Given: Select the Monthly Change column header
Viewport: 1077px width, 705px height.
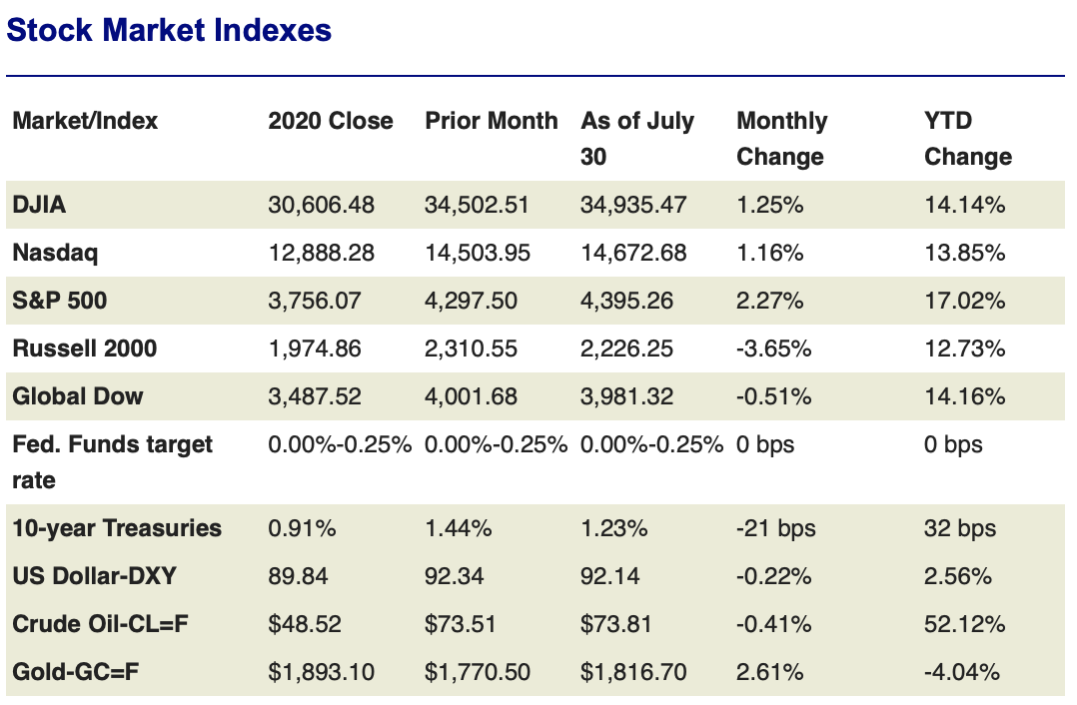Looking at the screenshot, I should (781, 139).
